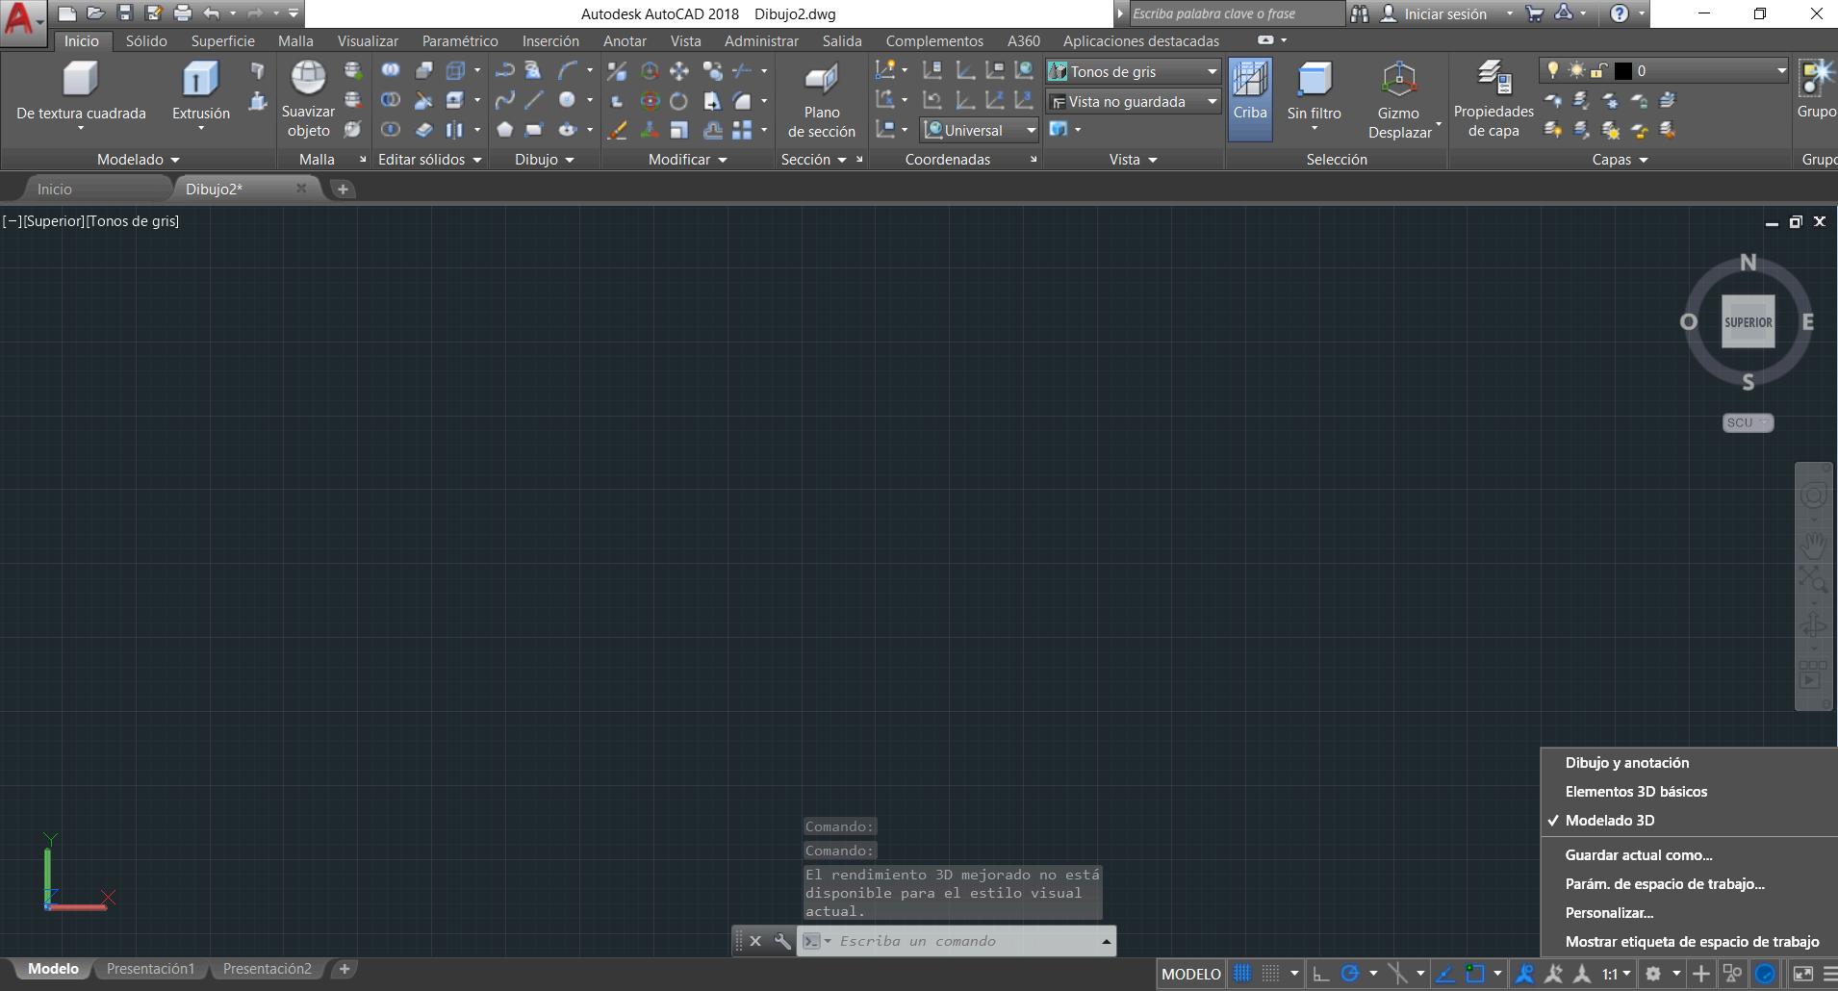Click the print icon in the quick access toolbar
This screenshot has height=991, width=1838.
(x=182, y=13)
